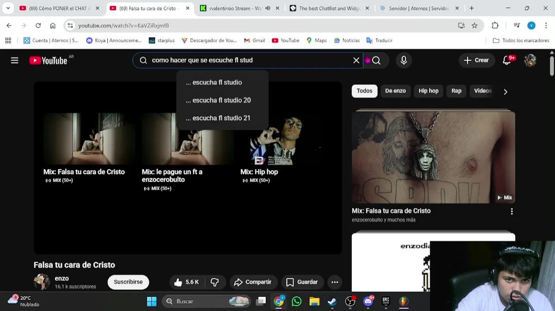Image resolution: width=555 pixels, height=311 pixels.
Task: Switch to 'Cómo PONER el CHAT' tab
Action: [x=60, y=8]
